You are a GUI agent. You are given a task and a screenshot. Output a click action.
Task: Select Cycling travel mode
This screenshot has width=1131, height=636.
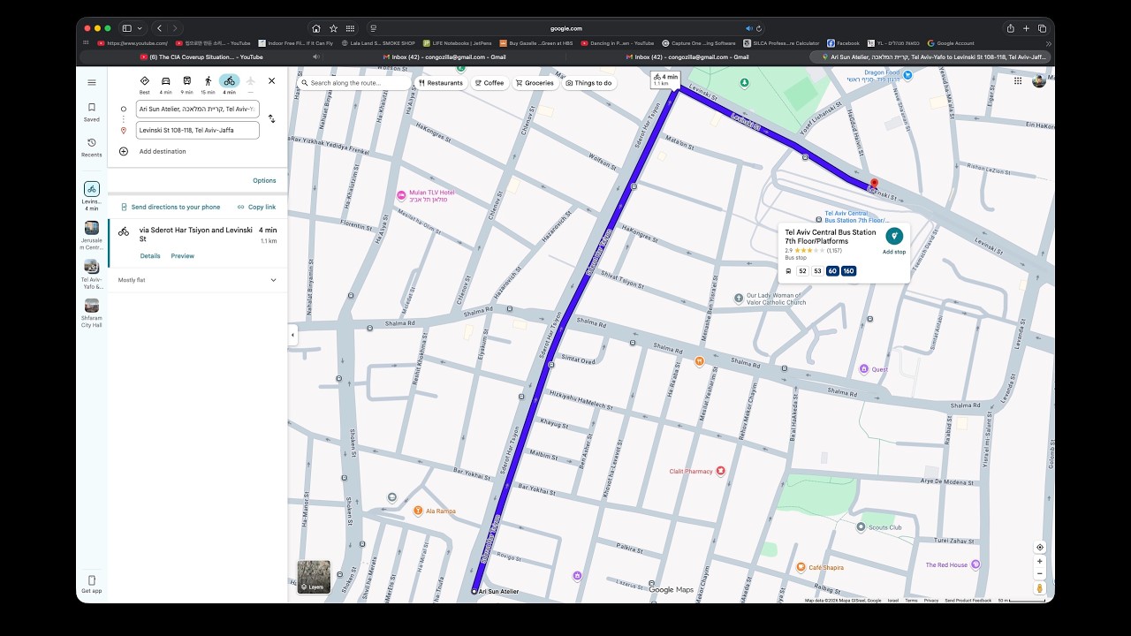tap(229, 85)
